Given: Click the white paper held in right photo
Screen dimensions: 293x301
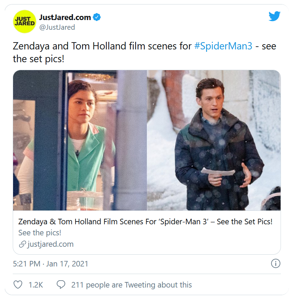Looking at the screenshot, I should coord(217,171).
